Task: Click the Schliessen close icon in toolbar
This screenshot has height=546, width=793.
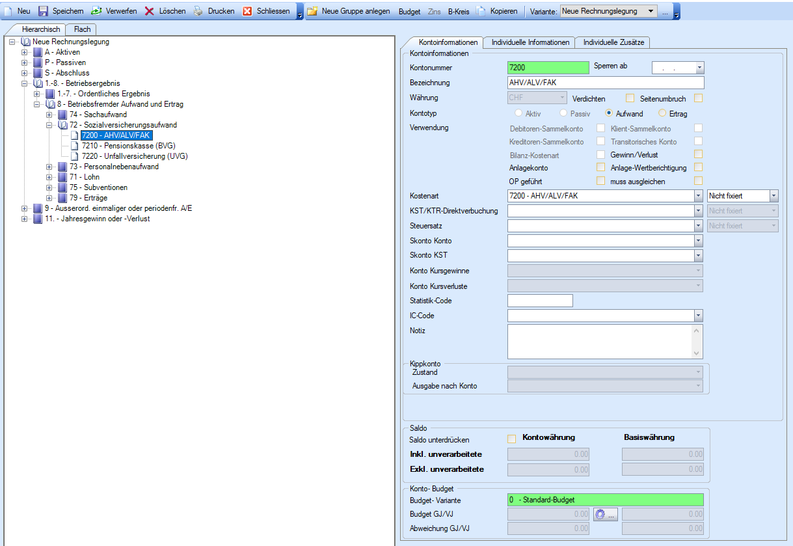Action: (247, 11)
